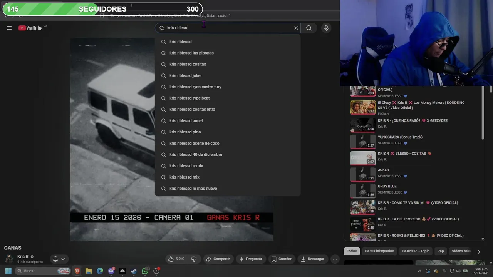Open the YouTube hamburger guide menu
Image resolution: width=493 pixels, height=277 pixels.
tap(9, 28)
